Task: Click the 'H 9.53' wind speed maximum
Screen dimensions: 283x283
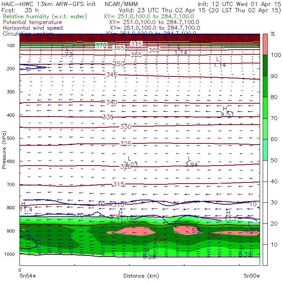Action: click(x=227, y=112)
